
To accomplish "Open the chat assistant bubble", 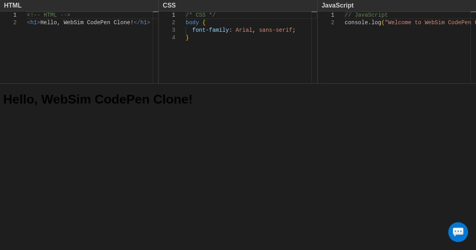I will (x=458, y=232).
